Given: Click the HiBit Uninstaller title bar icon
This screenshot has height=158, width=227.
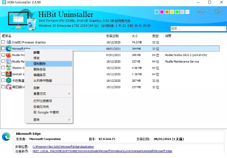Looking at the screenshot, I should [x=4, y=2].
